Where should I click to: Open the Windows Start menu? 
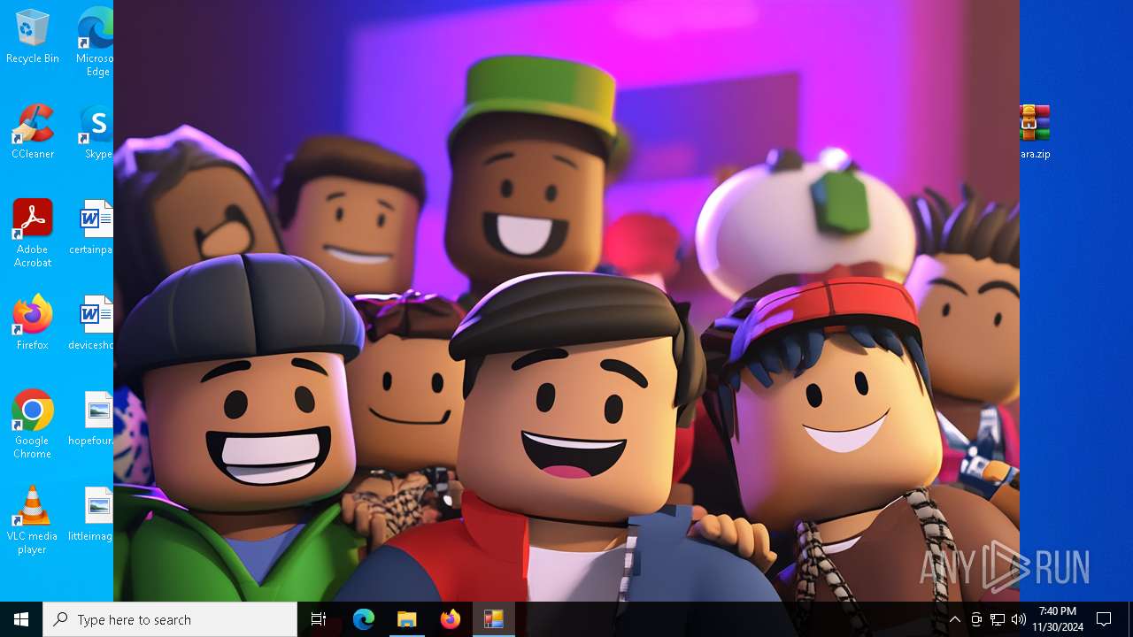coord(21,619)
